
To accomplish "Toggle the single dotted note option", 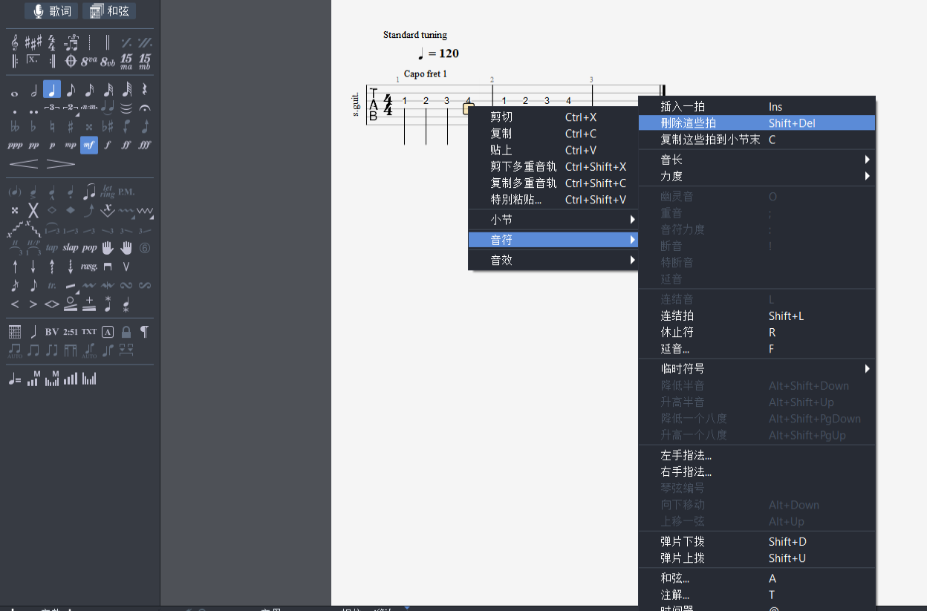I will [15, 111].
